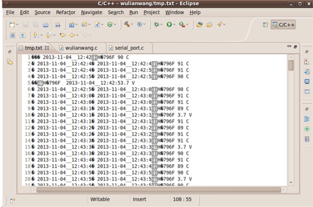
Task: Click the New C source file icon
Action: coord(97,25)
